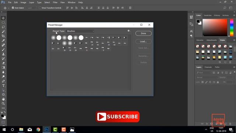Click the search icon in options bar
The height and width of the screenshot is (133, 236).
point(225,8)
